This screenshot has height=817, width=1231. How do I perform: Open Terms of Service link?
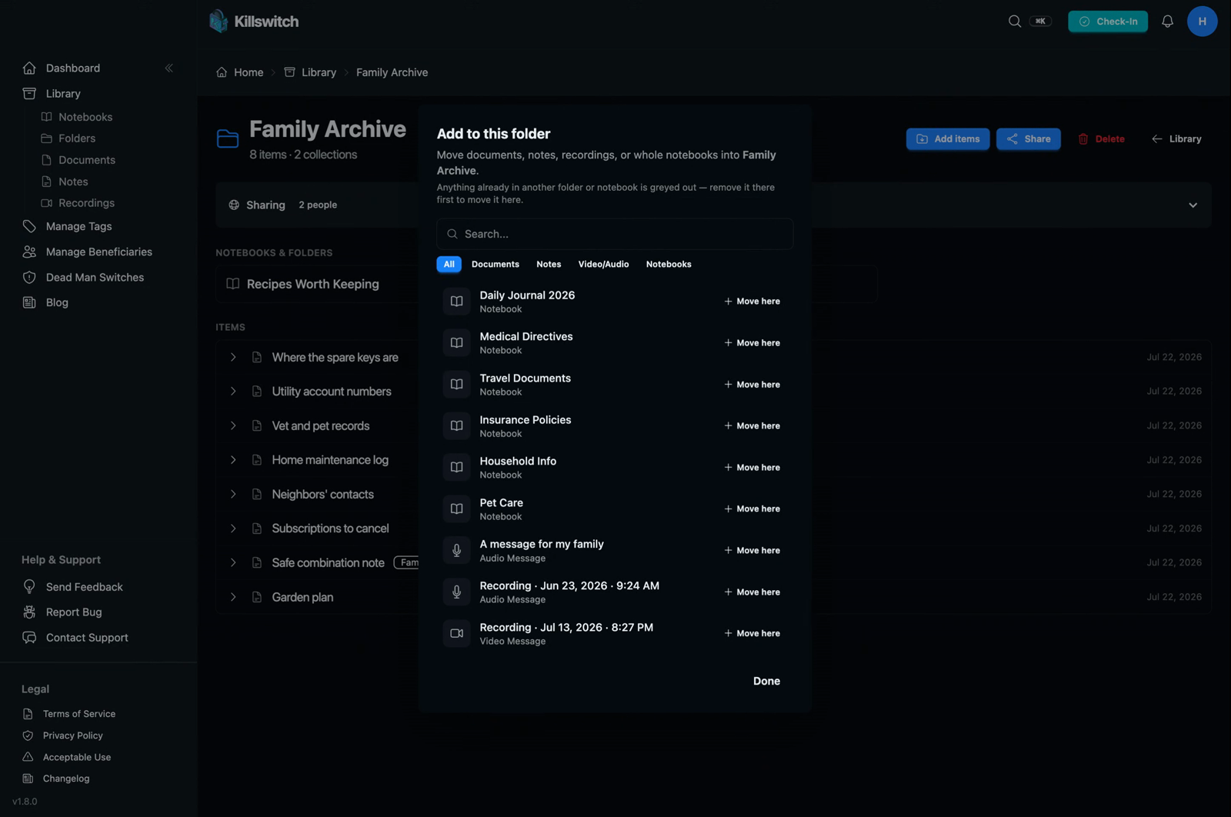(78, 714)
